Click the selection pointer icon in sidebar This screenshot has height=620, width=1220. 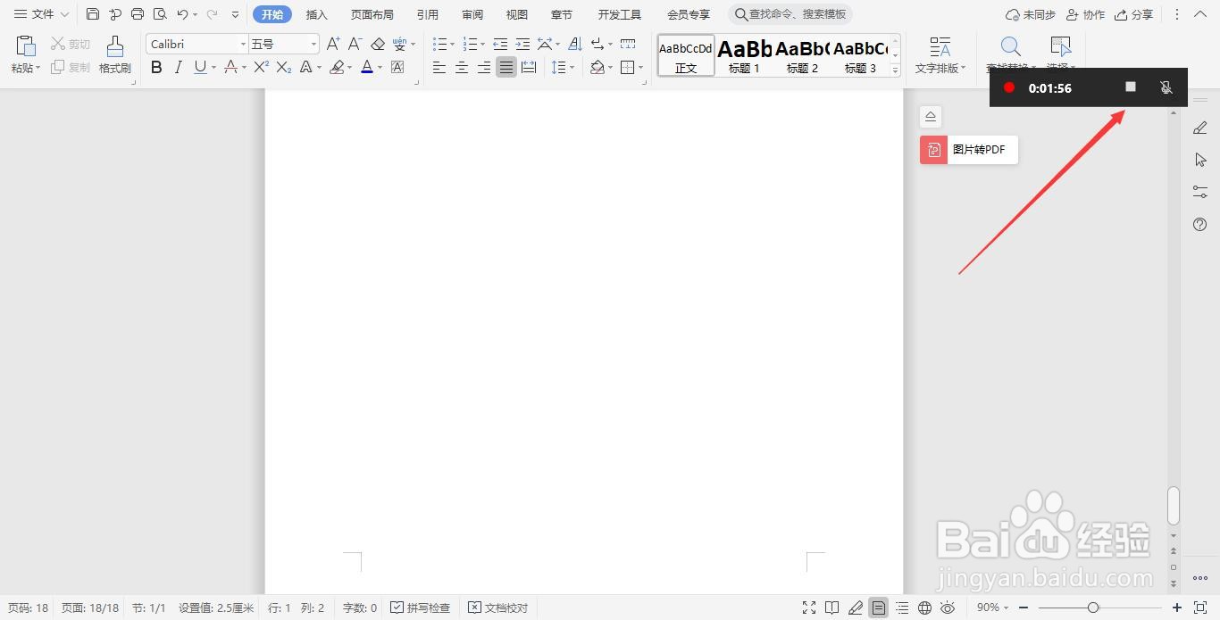coord(1200,160)
